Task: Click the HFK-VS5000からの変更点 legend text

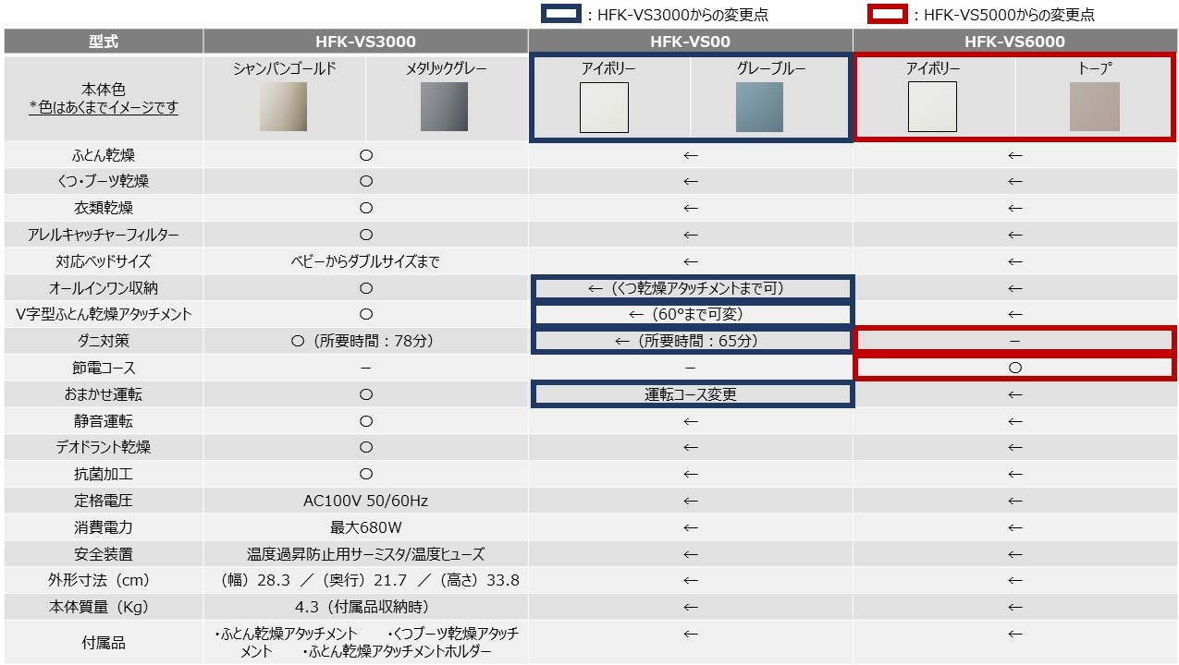Action: click(1011, 15)
